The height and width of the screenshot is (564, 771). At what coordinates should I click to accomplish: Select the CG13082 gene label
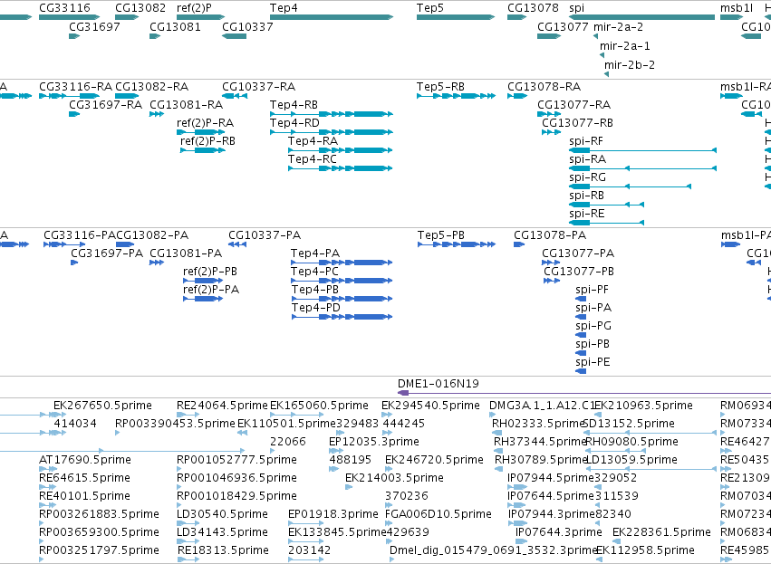pos(140,8)
